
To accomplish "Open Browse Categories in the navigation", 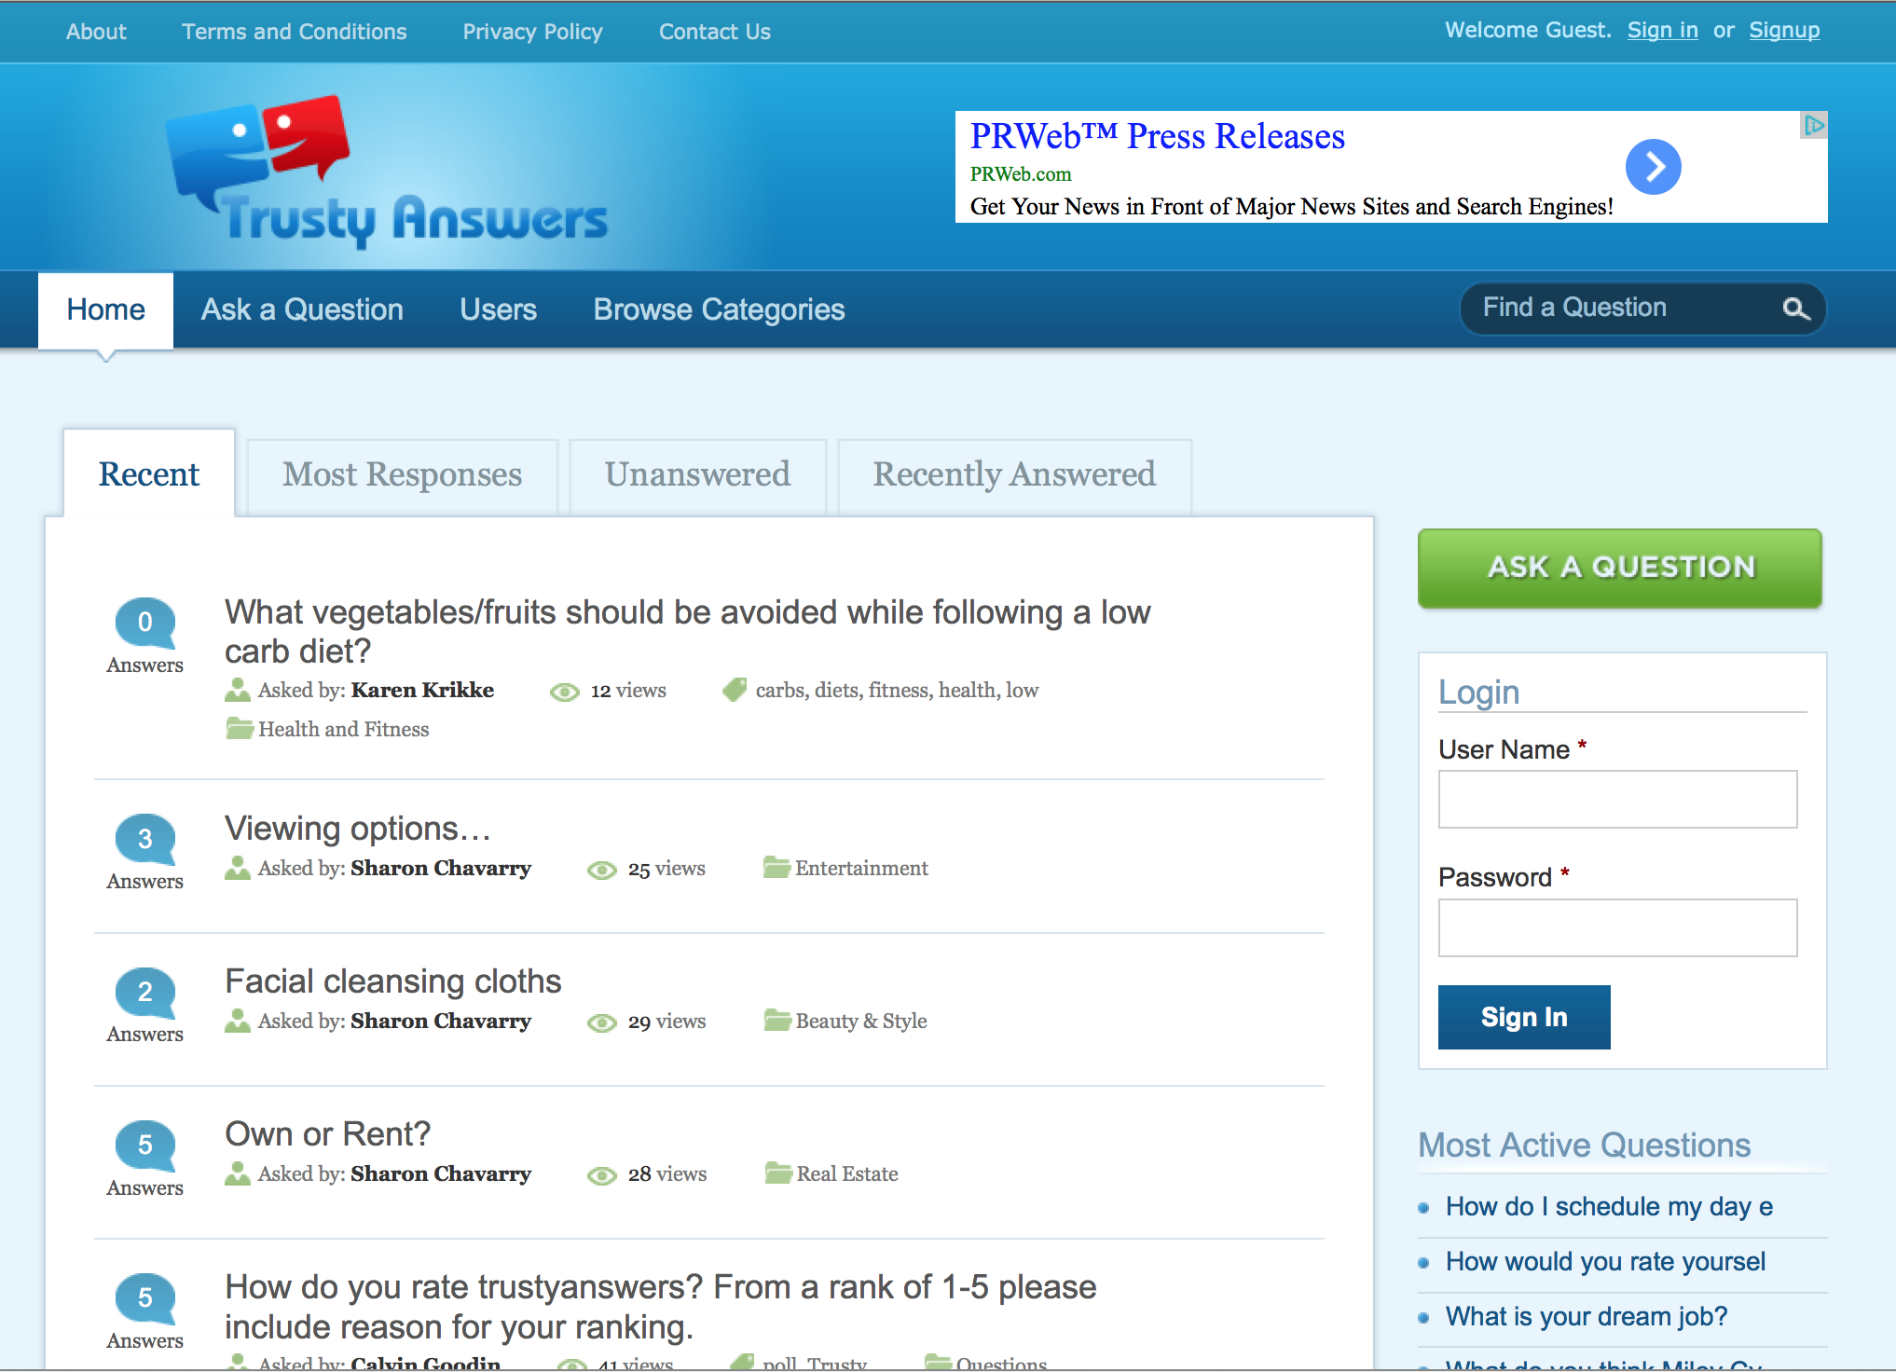I will pyautogui.click(x=719, y=309).
